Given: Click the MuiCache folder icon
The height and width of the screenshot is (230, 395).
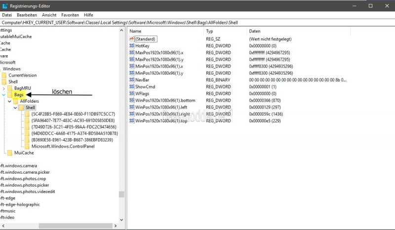Looking at the screenshot, I should (10, 153).
